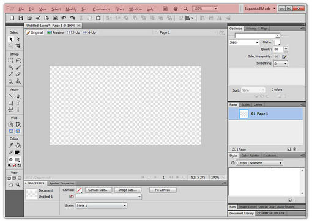Click the Save toolbar icon

pyautogui.click(x=21, y=18)
